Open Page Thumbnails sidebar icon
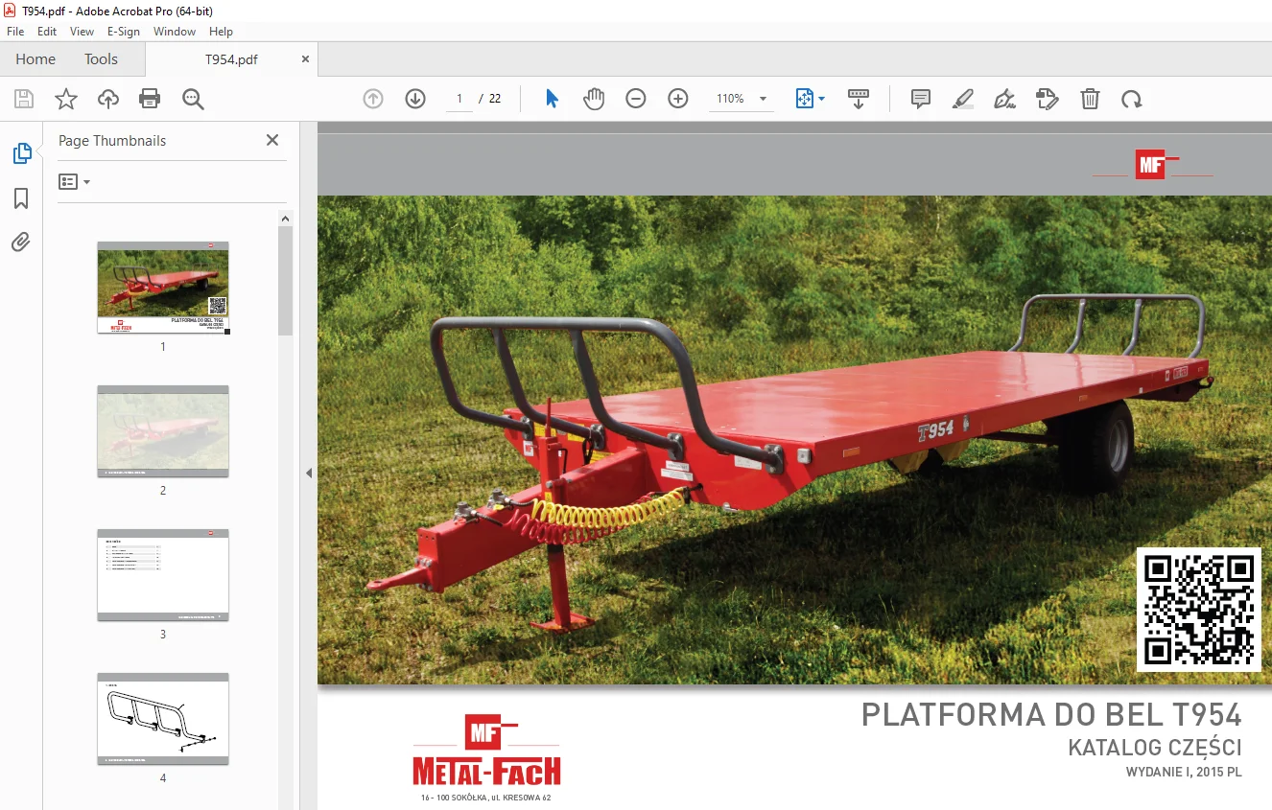The height and width of the screenshot is (810, 1272). pos(21,153)
